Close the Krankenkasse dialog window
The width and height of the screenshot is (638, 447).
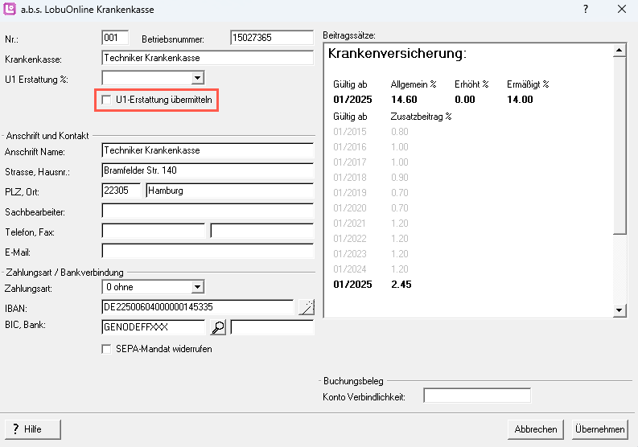621,10
